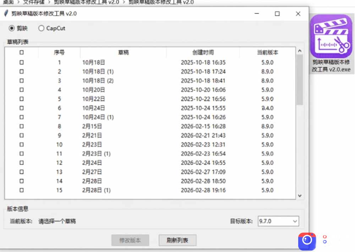This screenshot has width=355, height=252.
Task: Select the 剪映 radio button
Action: click(x=12, y=28)
